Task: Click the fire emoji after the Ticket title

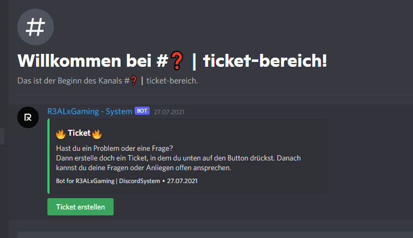Action: pos(97,133)
